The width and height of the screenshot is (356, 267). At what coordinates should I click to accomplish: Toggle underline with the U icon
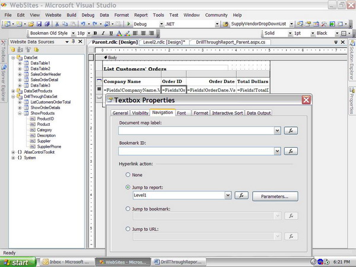pos(111,33)
